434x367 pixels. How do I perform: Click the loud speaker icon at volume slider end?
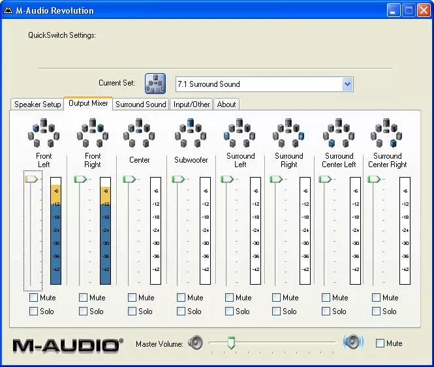pyautogui.click(x=353, y=342)
